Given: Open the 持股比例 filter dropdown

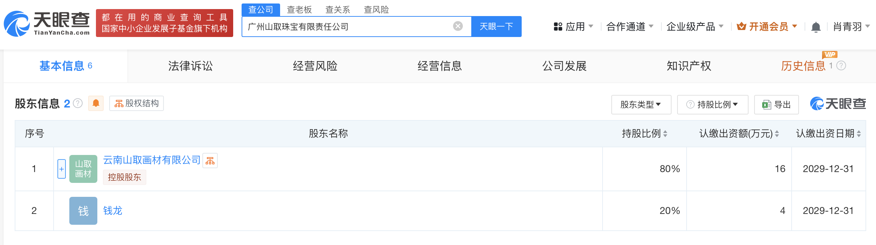Looking at the screenshot, I should (712, 104).
